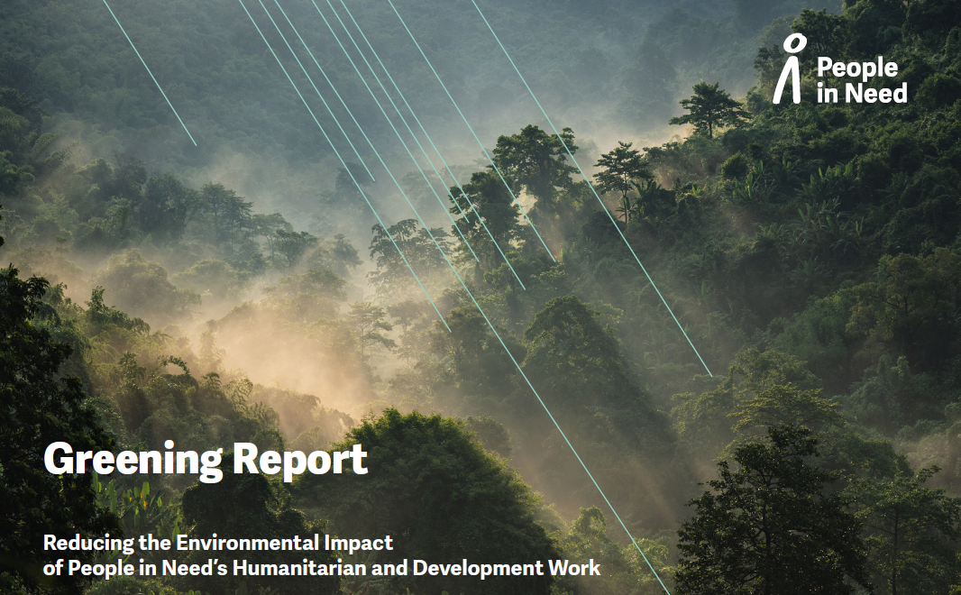961x595 pixels.
Task: Click "in Need" text beside the logo
Action: pyautogui.click(x=861, y=92)
